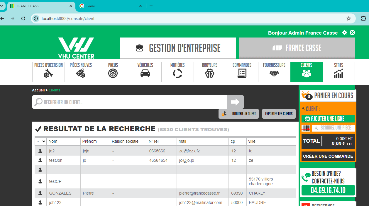369x206 pixels.
Task: Click the logout X icon in header
Action: pyautogui.click(x=352, y=33)
